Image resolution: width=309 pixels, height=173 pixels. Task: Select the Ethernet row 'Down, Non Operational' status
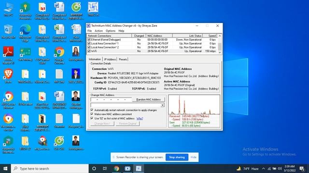point(189,39)
